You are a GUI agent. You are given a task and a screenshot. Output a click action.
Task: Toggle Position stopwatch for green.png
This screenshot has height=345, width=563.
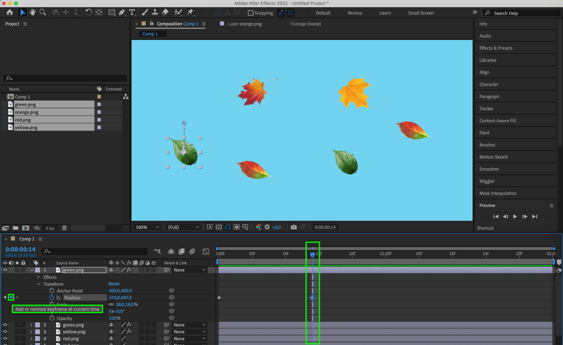point(52,297)
